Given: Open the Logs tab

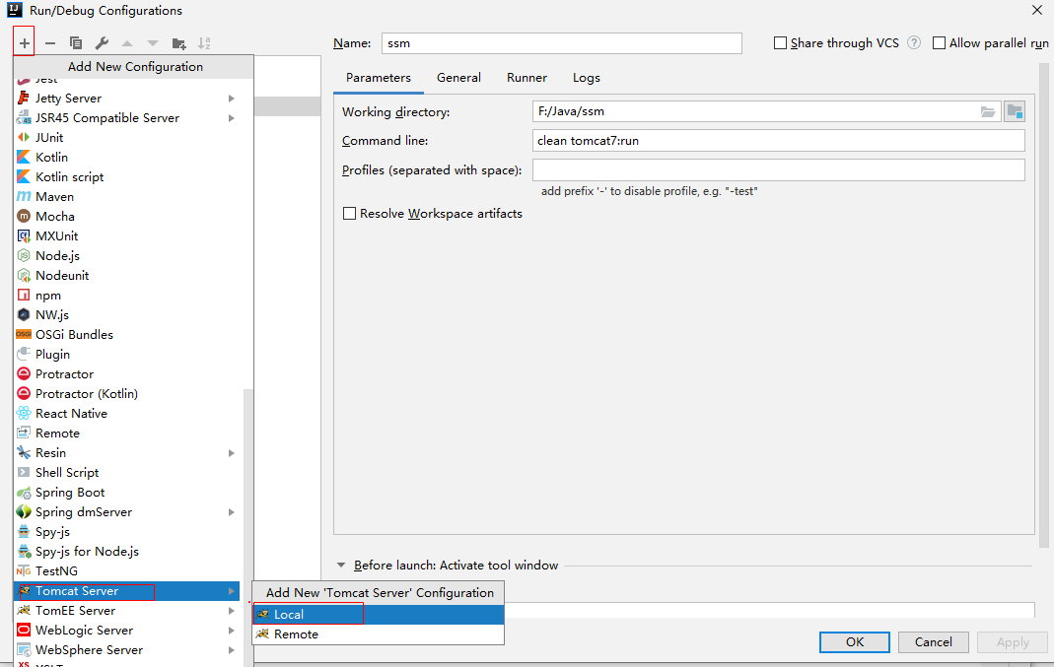Looking at the screenshot, I should click(x=587, y=78).
